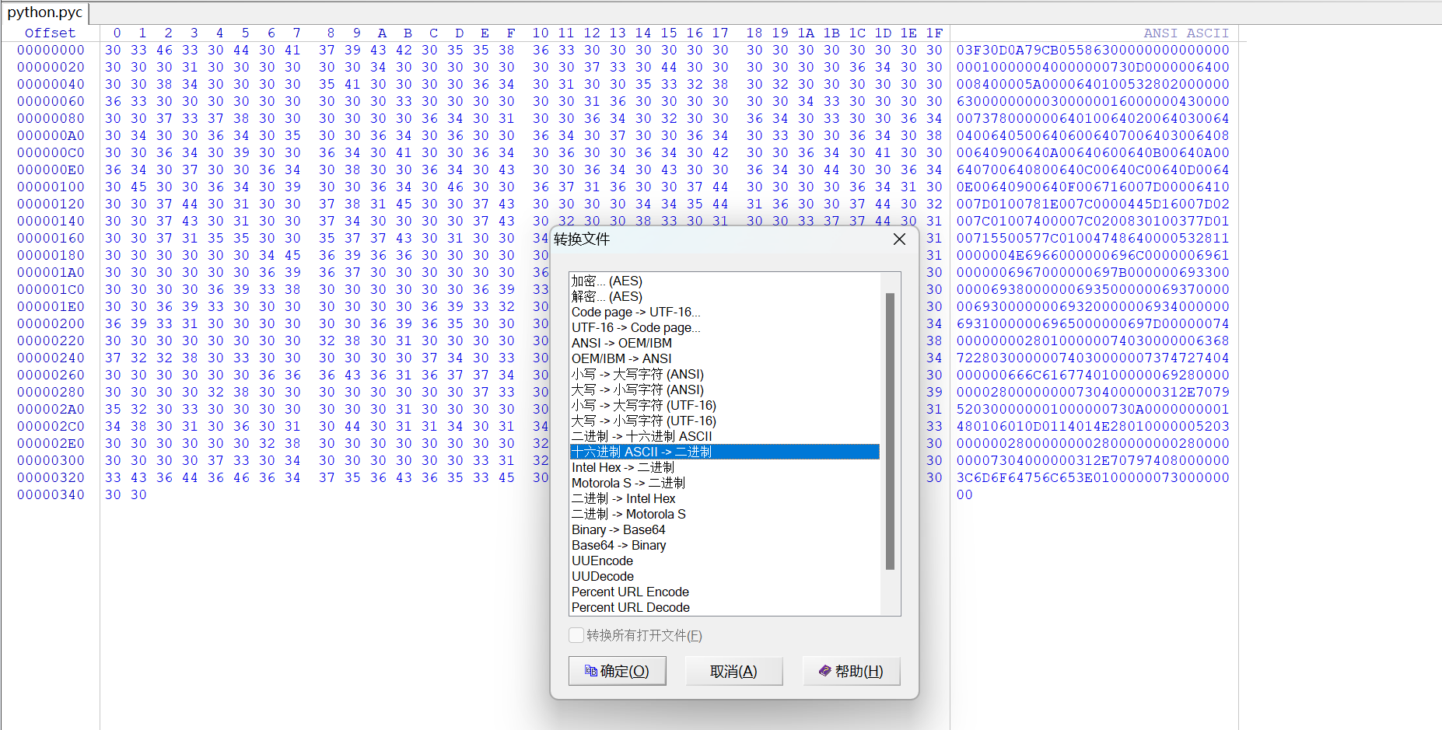Image resolution: width=1442 pixels, height=730 pixels.
Task: Select the UUEncode list item
Action: 602,561
